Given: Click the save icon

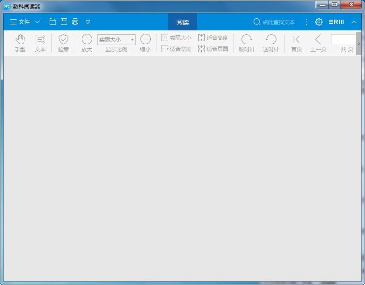Looking at the screenshot, I should pos(64,21).
